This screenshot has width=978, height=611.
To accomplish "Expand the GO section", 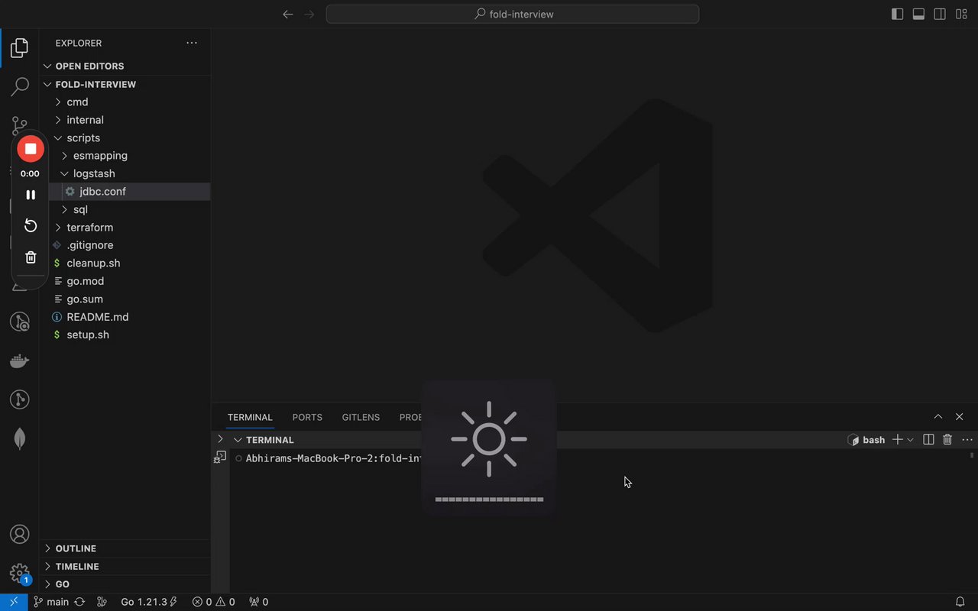I will click(x=125, y=584).
